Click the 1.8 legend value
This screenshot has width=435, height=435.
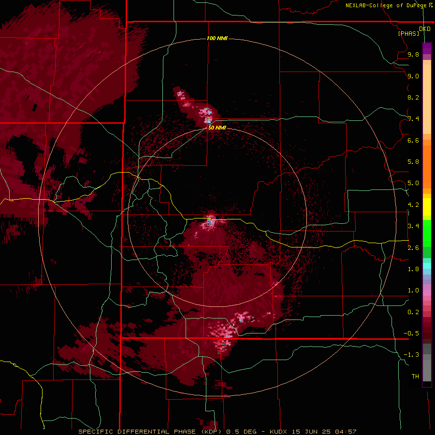pyautogui.click(x=413, y=269)
